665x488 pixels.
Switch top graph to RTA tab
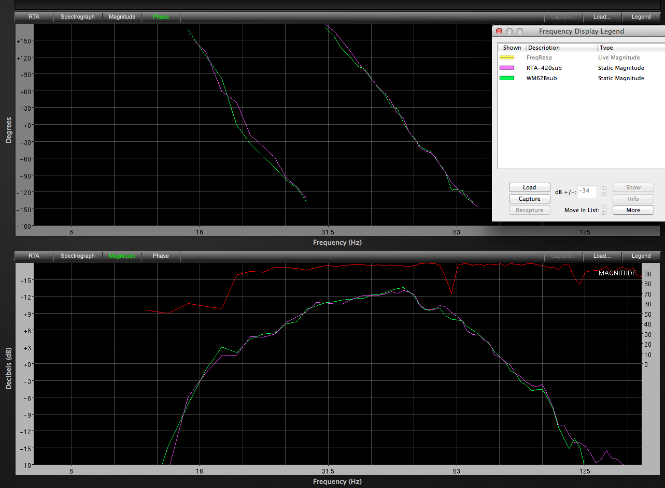tap(34, 17)
